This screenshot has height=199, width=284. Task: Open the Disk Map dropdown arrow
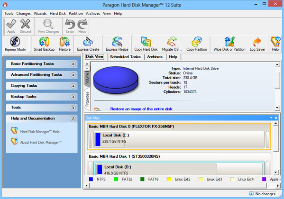point(271,118)
